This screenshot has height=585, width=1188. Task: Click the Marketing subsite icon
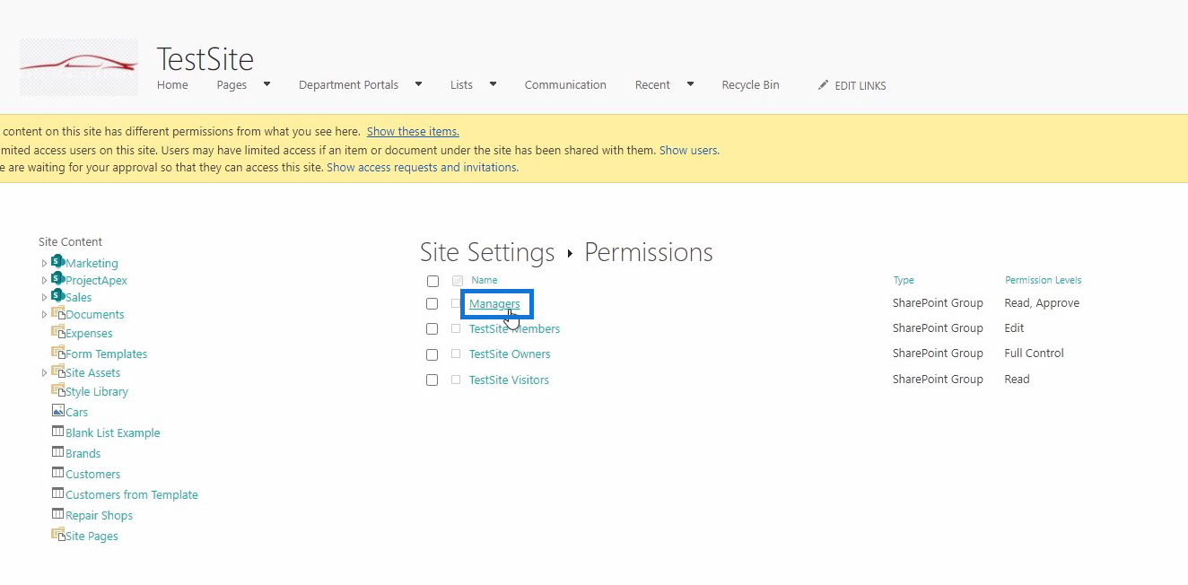[58, 262]
